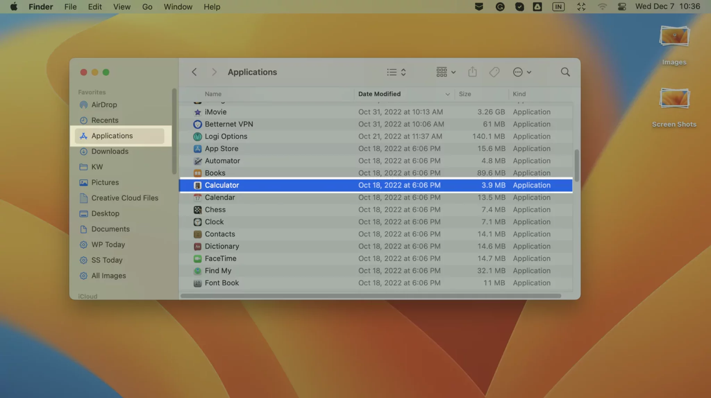Open Pictures in the sidebar

coord(119,183)
